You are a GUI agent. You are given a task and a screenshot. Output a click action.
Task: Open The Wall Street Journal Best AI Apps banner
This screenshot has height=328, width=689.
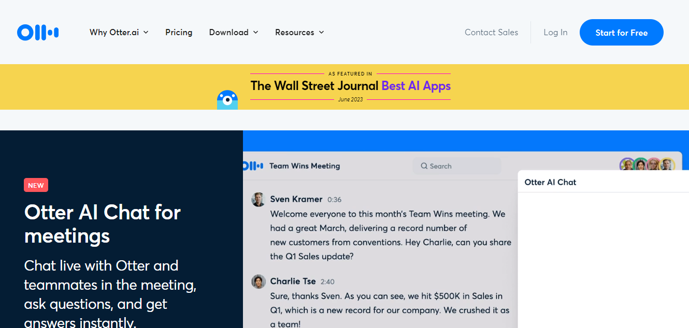pyautogui.click(x=351, y=86)
